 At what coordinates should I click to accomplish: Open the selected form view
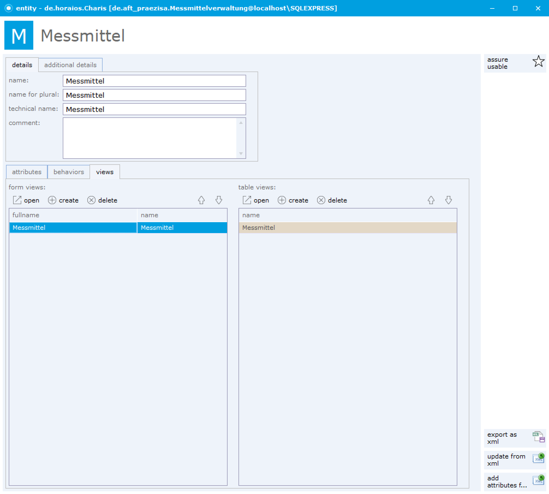coord(26,200)
